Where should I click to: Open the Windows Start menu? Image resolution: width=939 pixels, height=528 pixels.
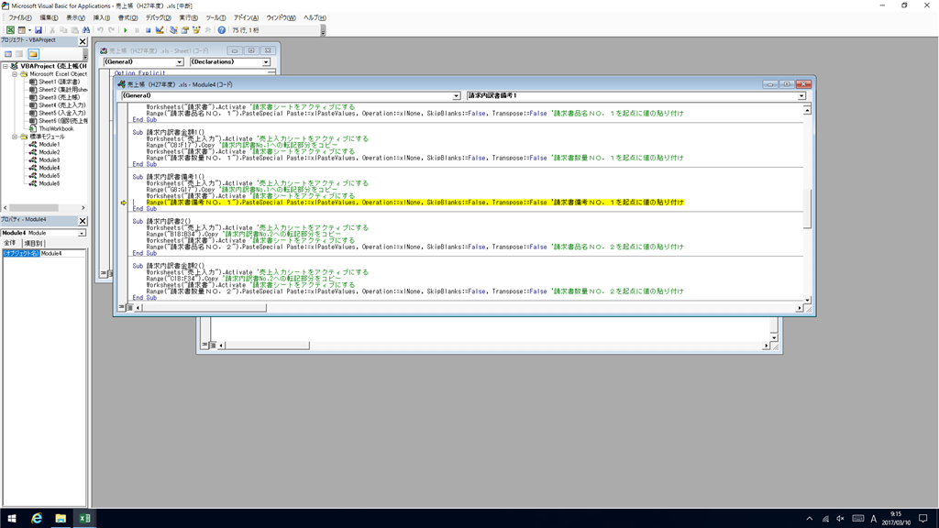pos(12,519)
